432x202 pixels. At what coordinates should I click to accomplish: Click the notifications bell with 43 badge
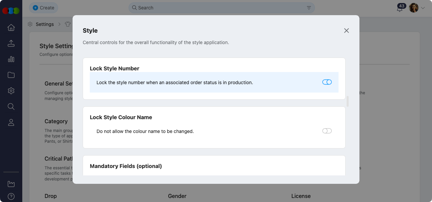click(x=400, y=8)
